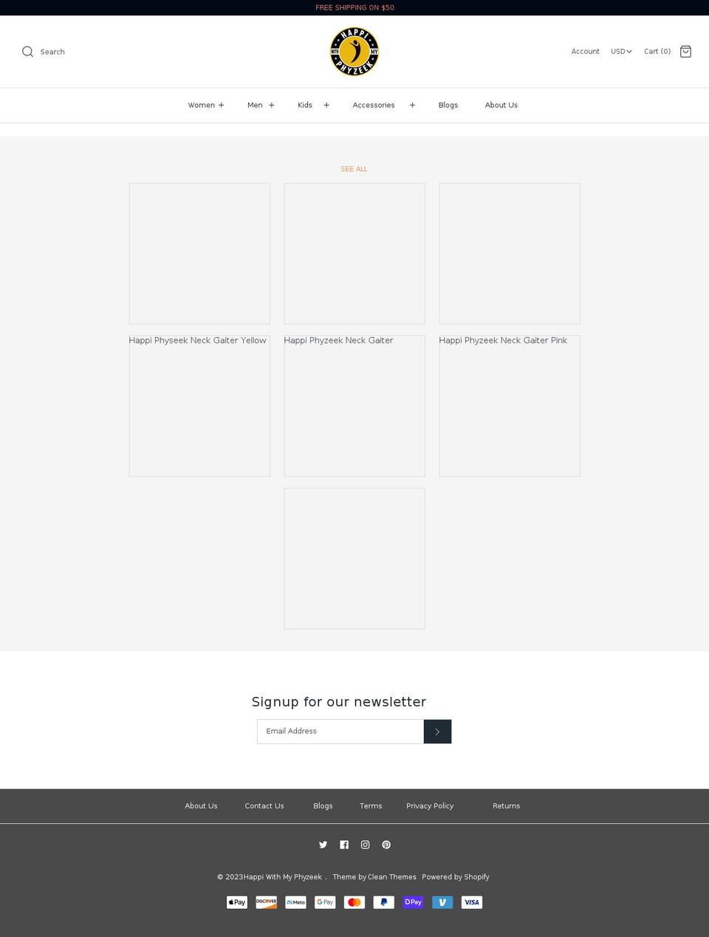Click the Apple Pay payment icon
This screenshot has width=709, height=937.
237,902
